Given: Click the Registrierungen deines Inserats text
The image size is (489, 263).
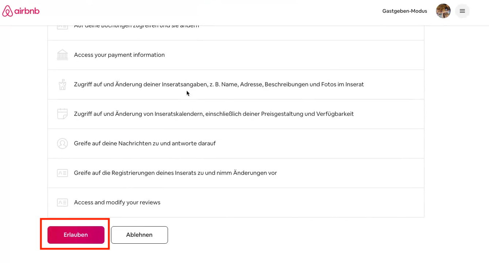Looking at the screenshot, I should (175, 173).
